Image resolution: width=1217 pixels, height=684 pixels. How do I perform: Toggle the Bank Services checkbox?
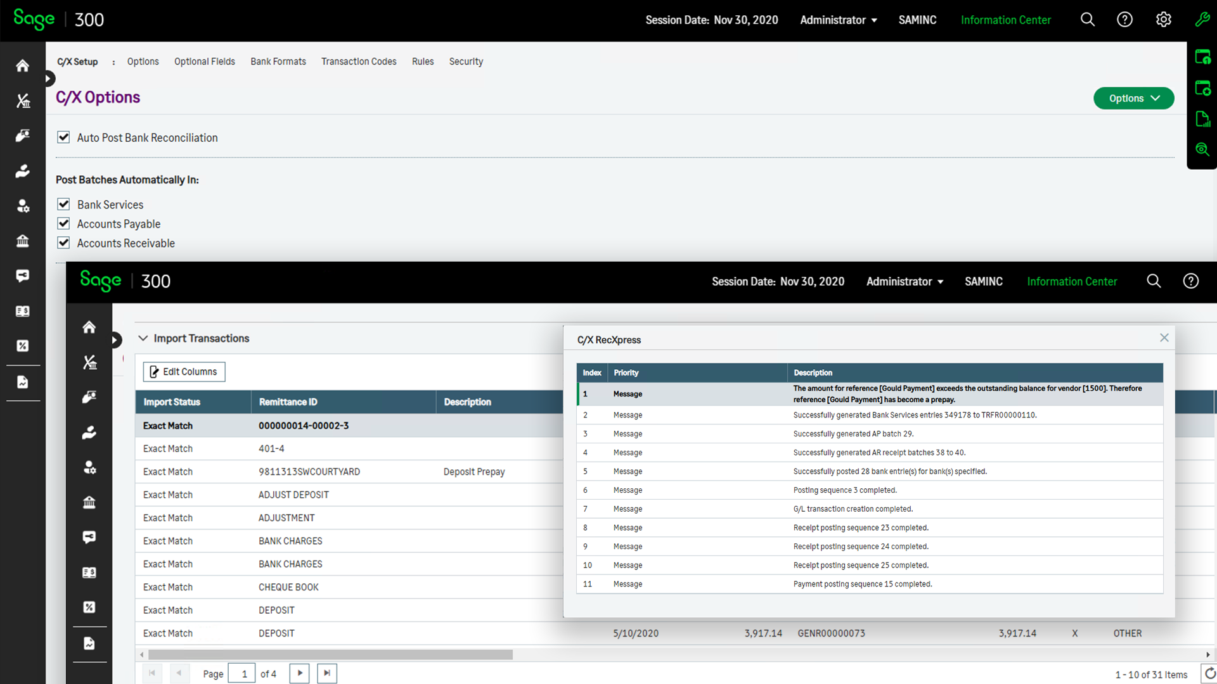(63, 205)
